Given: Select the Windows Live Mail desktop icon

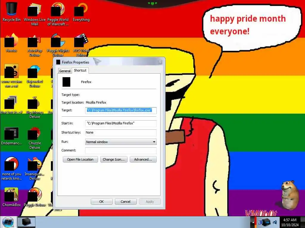Looking at the screenshot, I should click(x=35, y=14).
